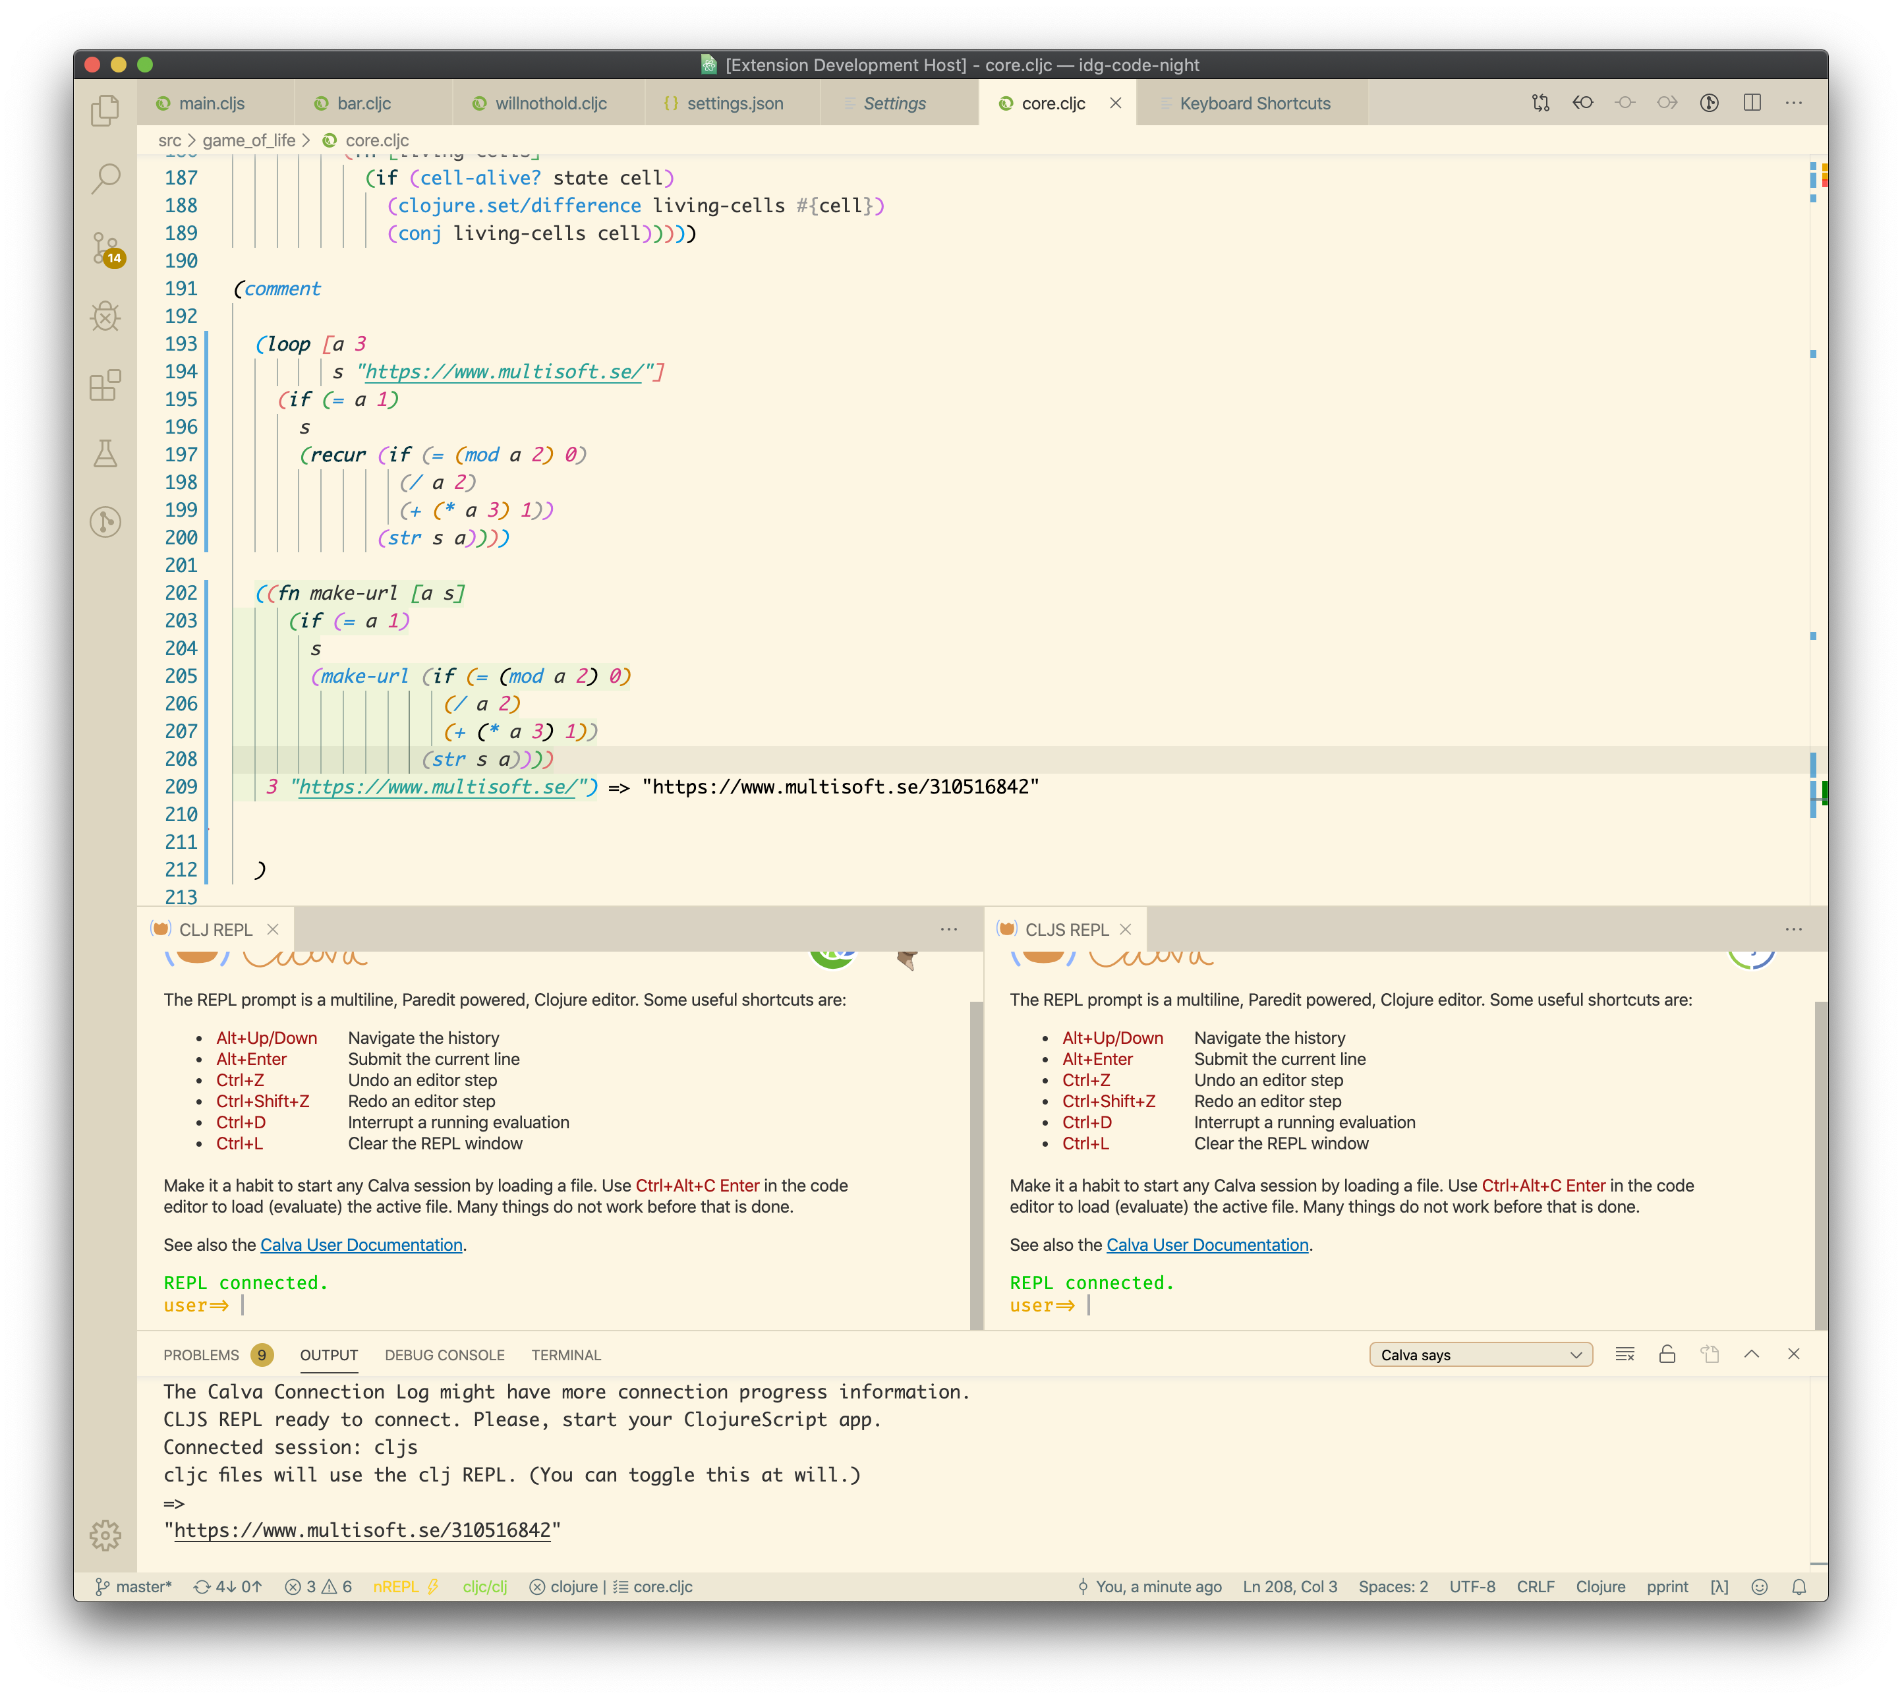Open the Calva User Documentation link
The height and width of the screenshot is (1699, 1902).
[x=361, y=1244]
